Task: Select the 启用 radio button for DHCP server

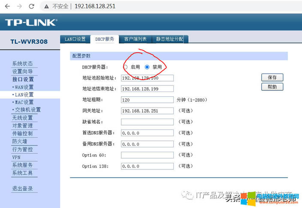Action: click(x=125, y=67)
